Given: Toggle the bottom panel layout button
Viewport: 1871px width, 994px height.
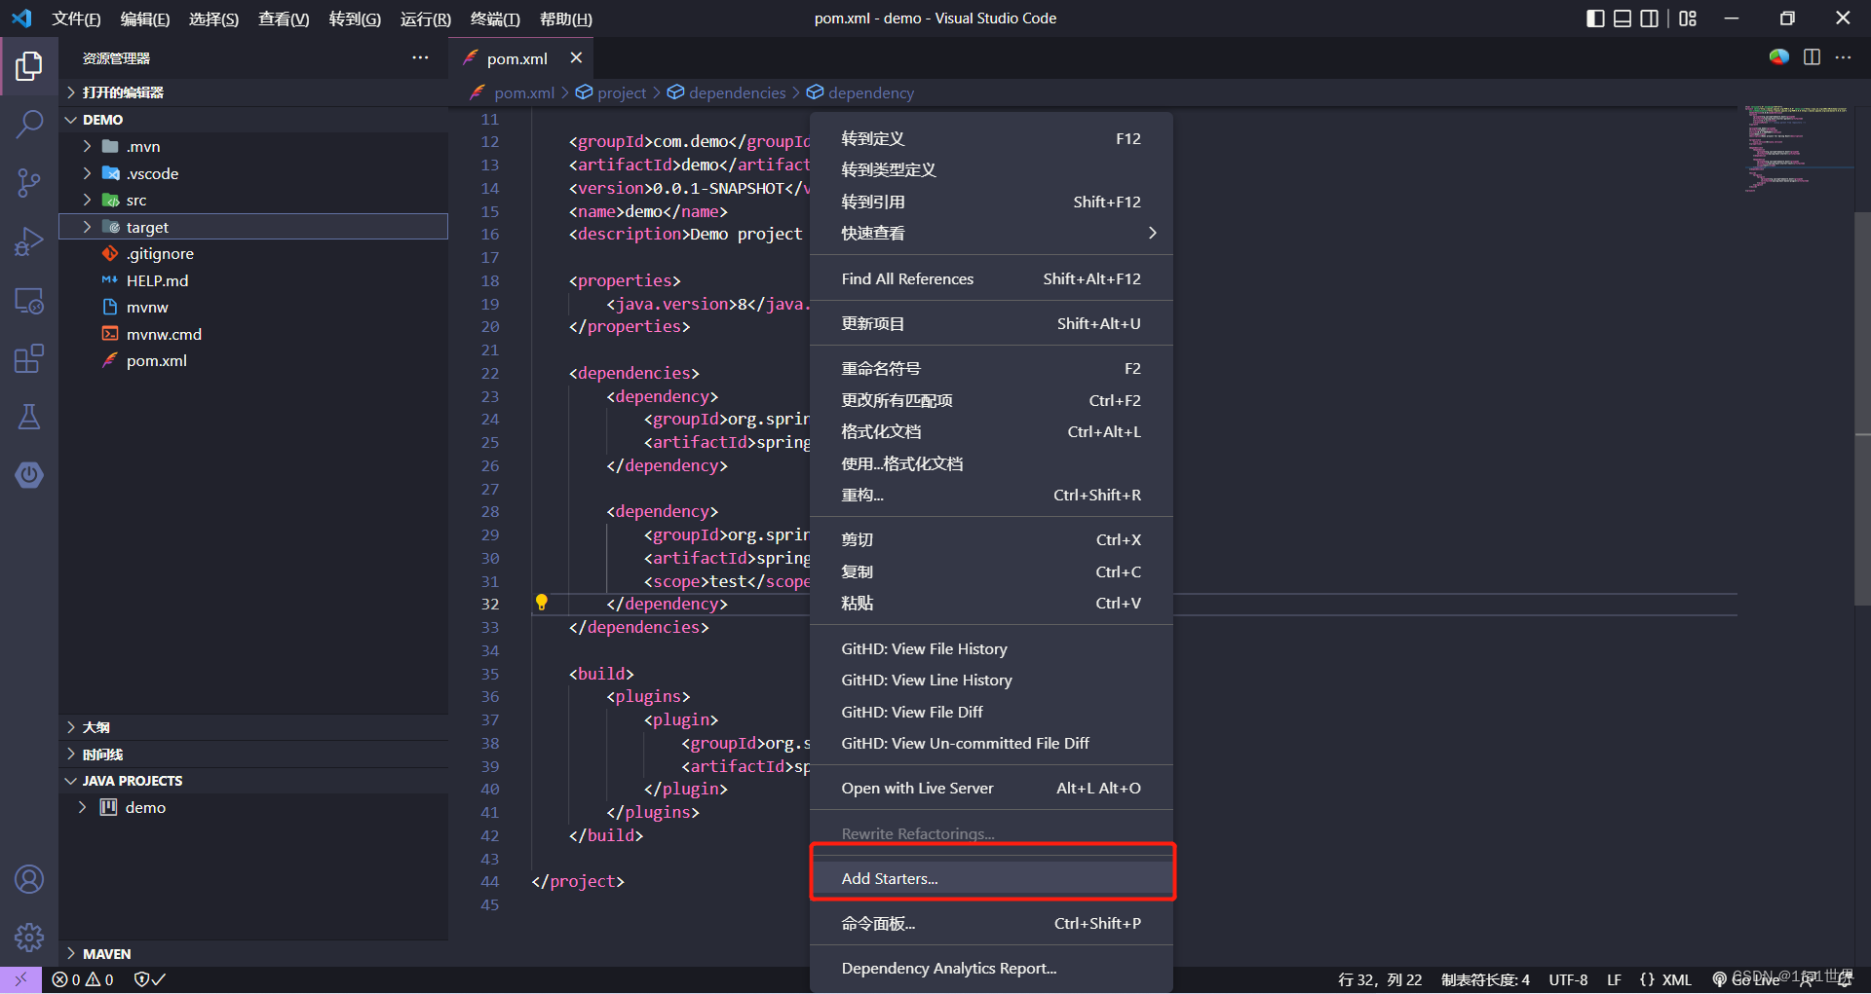Looking at the screenshot, I should pos(1623,18).
